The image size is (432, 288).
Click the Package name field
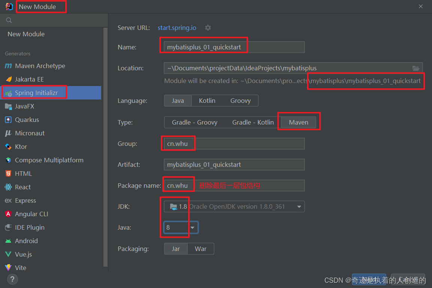pos(234,186)
